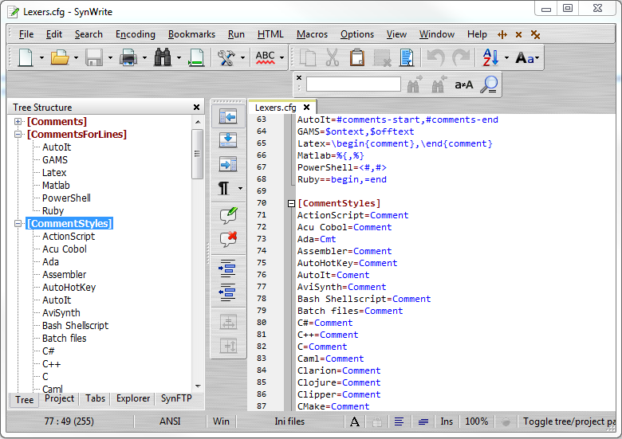Click the 100% zoom level in status bar
The height and width of the screenshot is (439, 622).
476,421
